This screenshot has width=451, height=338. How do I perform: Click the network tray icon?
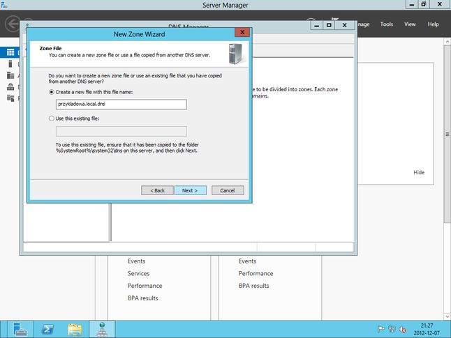[392, 330]
